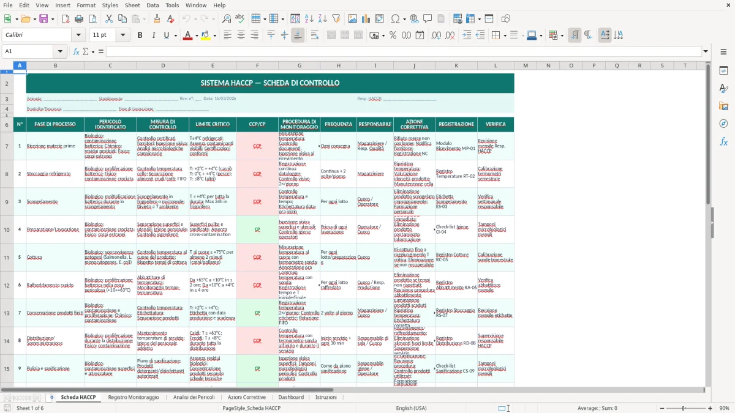Run the spelling check
The width and height of the screenshot is (735, 413).
coord(240,19)
